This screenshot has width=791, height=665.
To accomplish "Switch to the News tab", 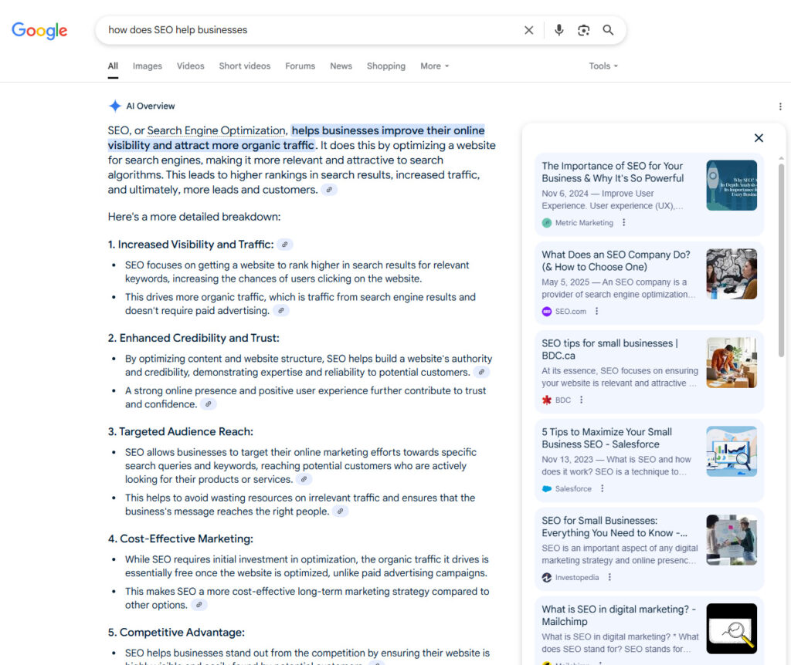I will [341, 66].
